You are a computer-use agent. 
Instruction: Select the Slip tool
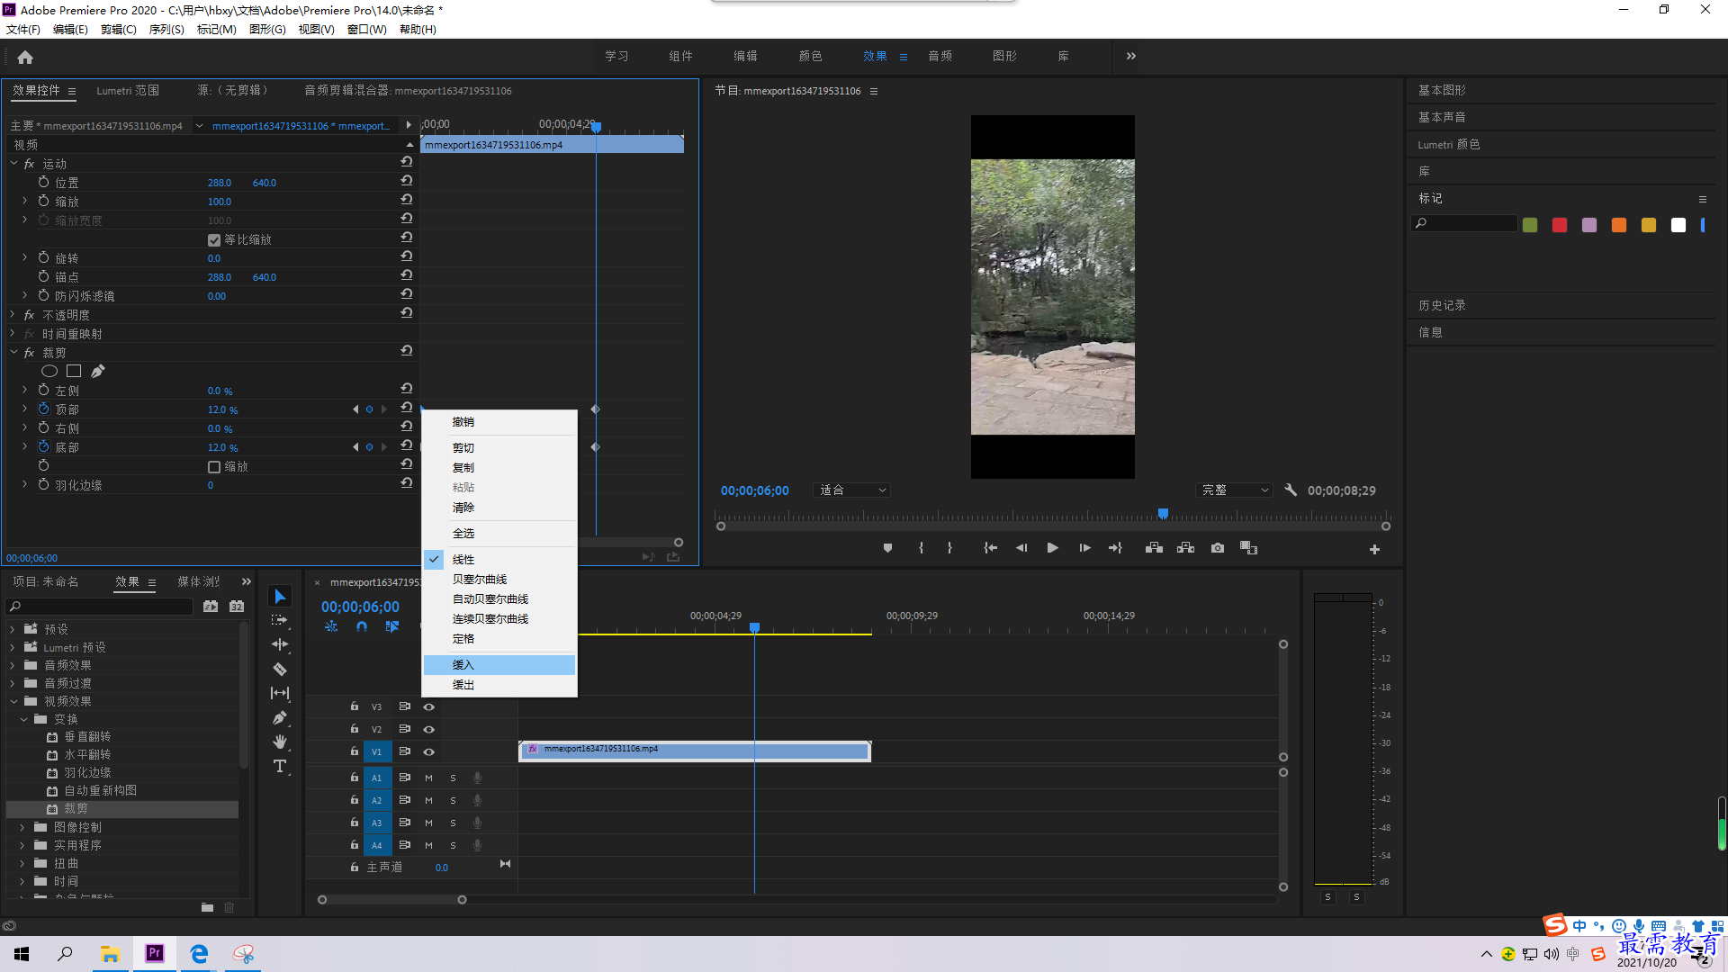[280, 693]
